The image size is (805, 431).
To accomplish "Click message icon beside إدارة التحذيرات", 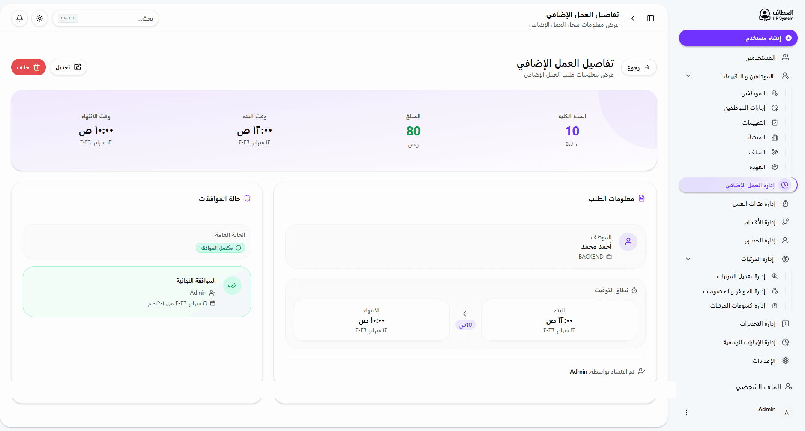I will (x=785, y=324).
